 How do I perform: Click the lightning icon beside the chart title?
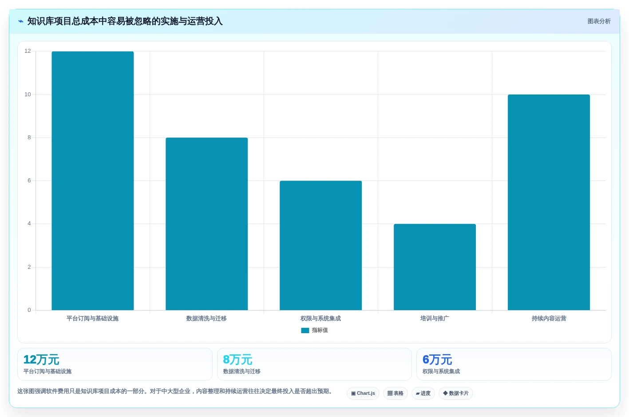coord(21,21)
